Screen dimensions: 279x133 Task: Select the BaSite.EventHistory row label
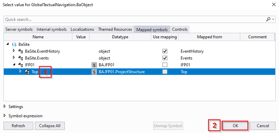click(x=43, y=52)
